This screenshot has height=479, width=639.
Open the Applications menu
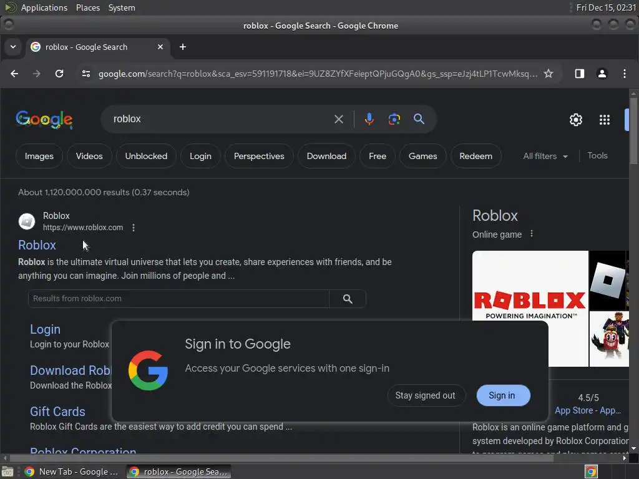click(x=44, y=7)
